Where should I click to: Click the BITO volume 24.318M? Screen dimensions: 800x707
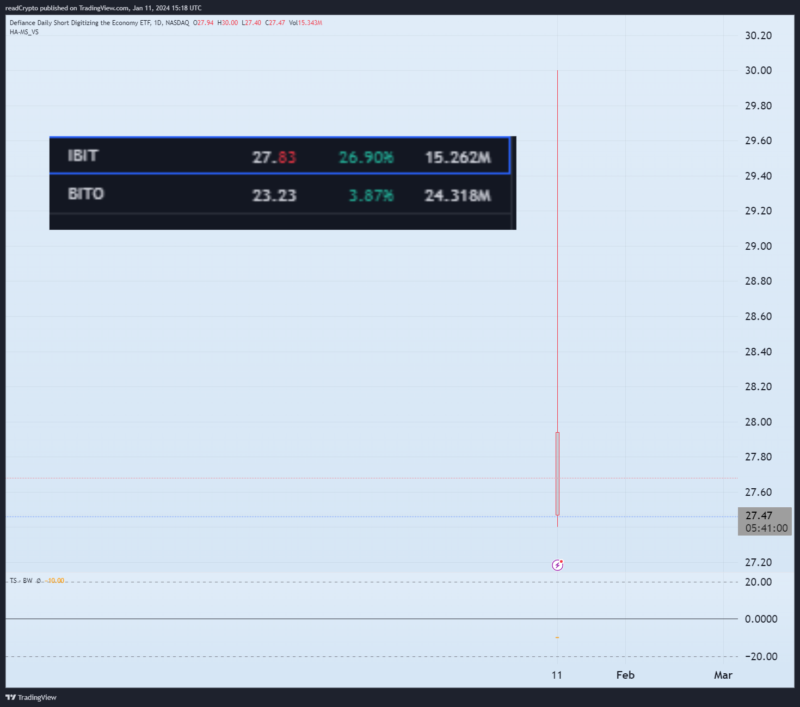point(458,195)
